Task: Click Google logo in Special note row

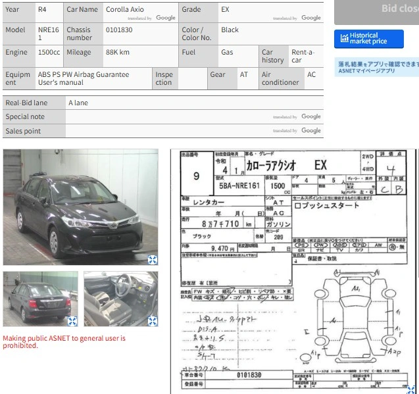Action: coord(311,116)
